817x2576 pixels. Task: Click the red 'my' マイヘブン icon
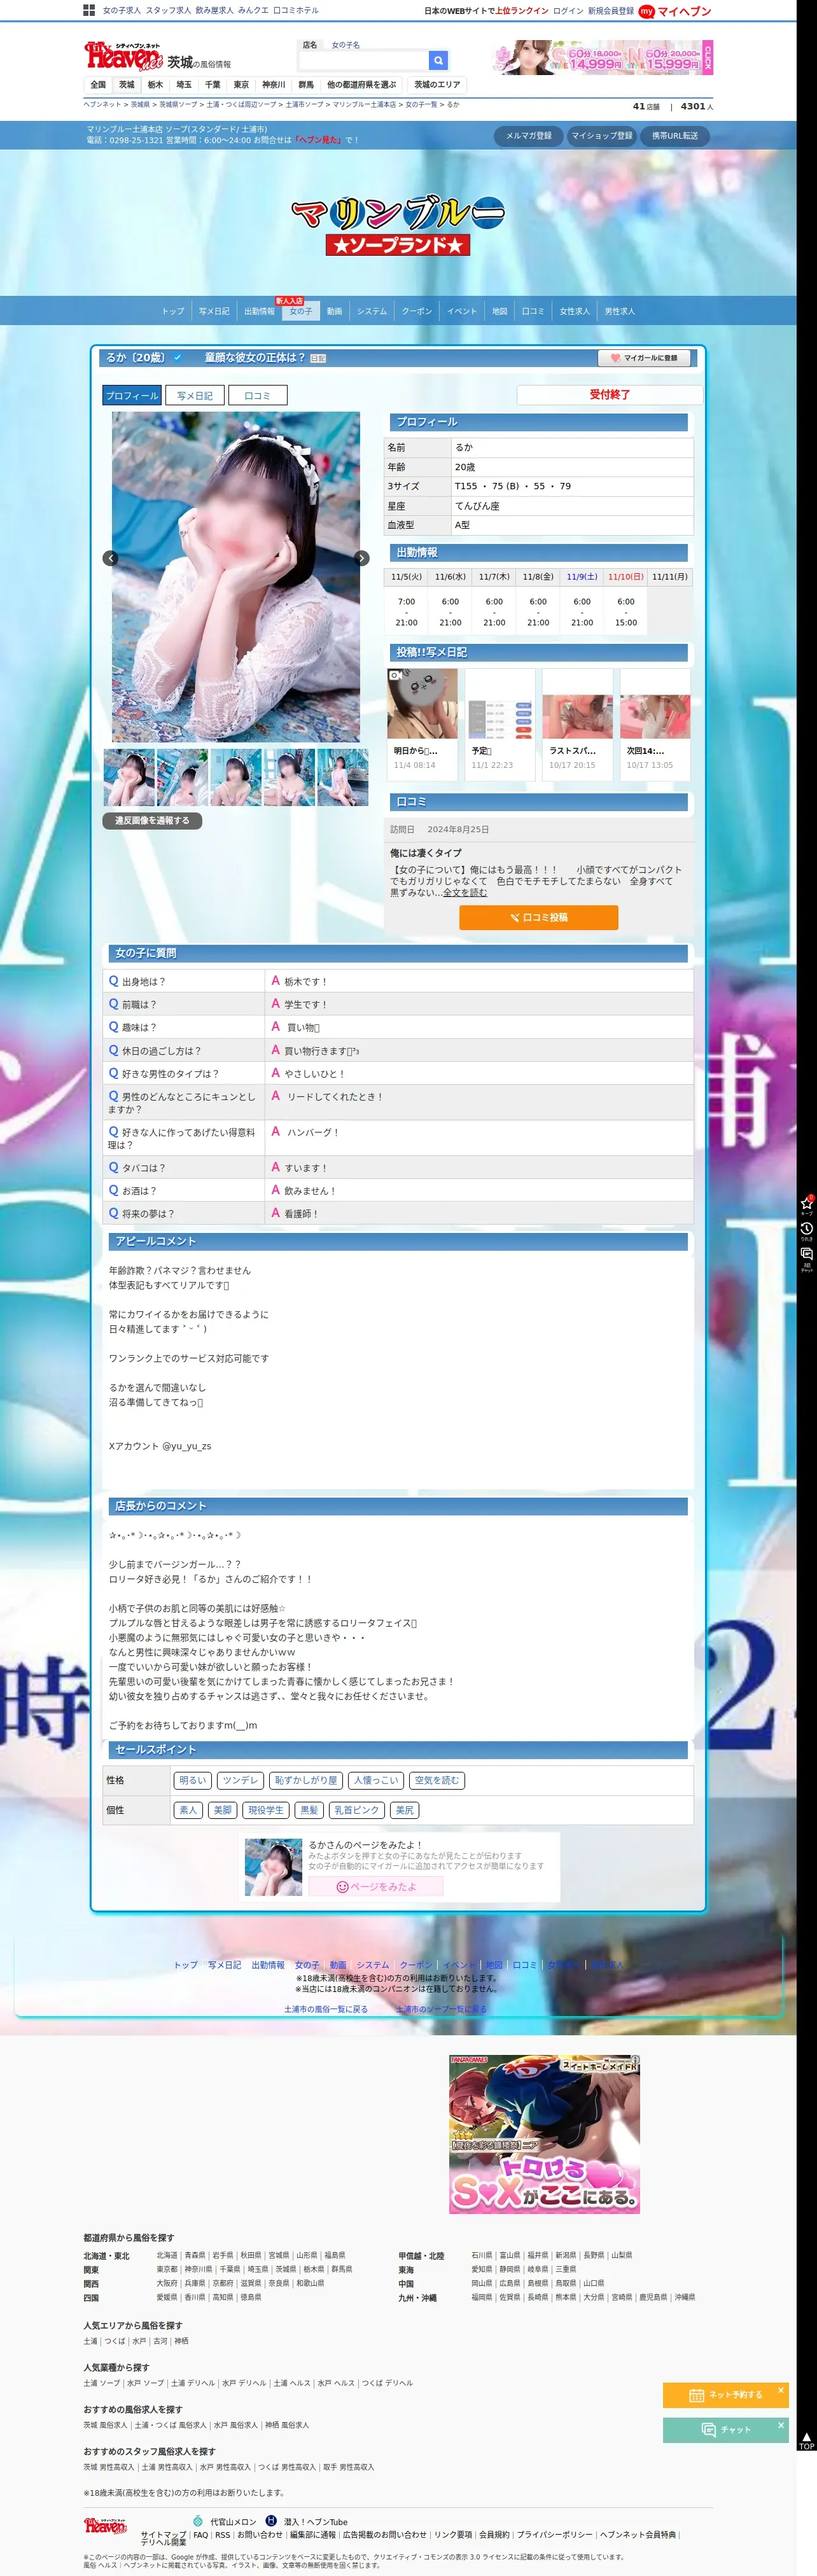[x=646, y=11]
